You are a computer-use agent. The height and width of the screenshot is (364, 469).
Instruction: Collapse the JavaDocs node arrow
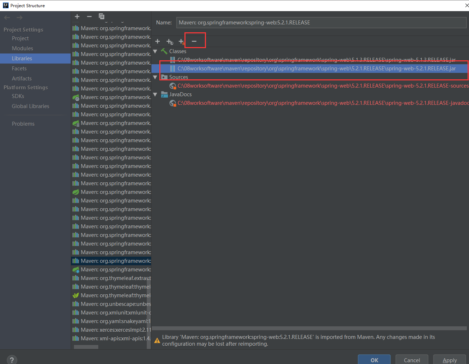click(155, 94)
